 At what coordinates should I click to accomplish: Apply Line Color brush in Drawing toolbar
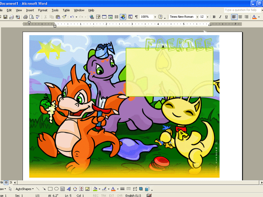pyautogui.click(x=104, y=189)
